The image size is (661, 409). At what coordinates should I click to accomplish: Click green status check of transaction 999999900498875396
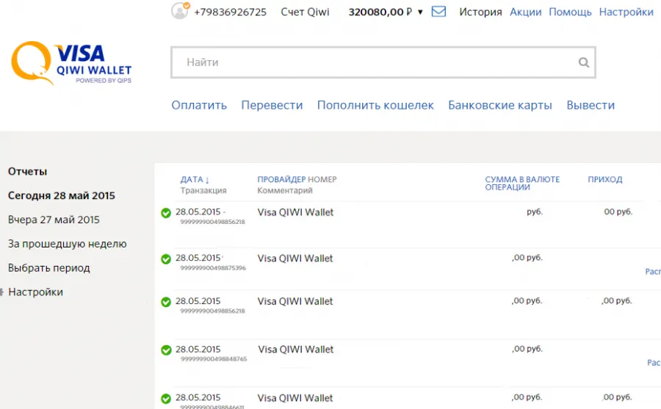166,259
